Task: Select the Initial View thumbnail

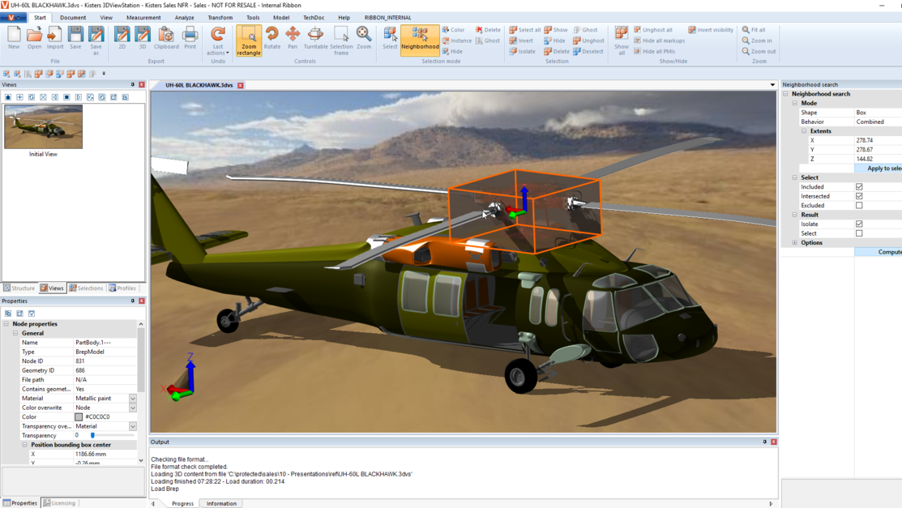Action: point(43,126)
